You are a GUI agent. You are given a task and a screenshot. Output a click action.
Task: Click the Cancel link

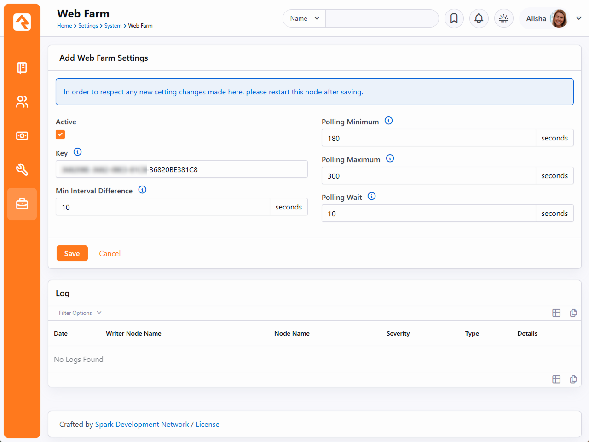coord(110,253)
